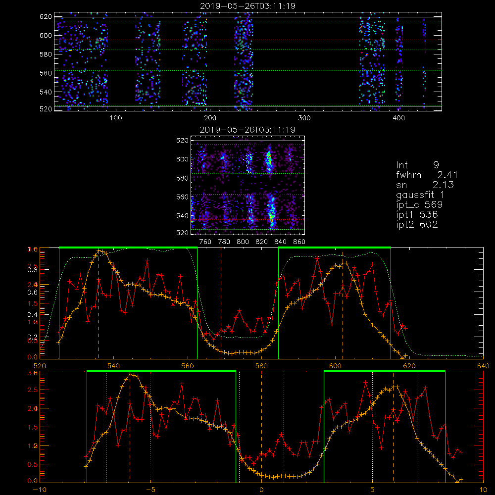Click the brightest streak in the lower middle image band
This screenshot has height=495, width=495.
(x=271, y=212)
